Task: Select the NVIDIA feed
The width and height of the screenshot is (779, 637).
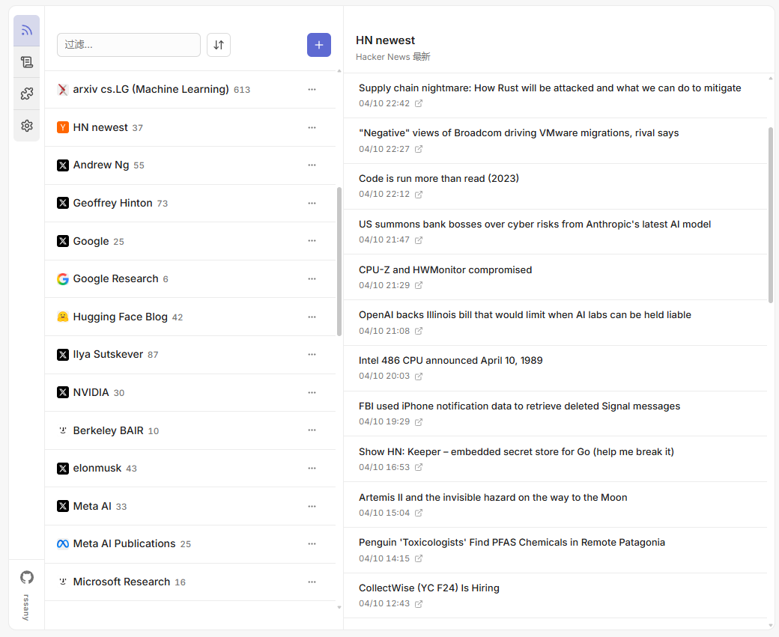Action: coord(190,393)
